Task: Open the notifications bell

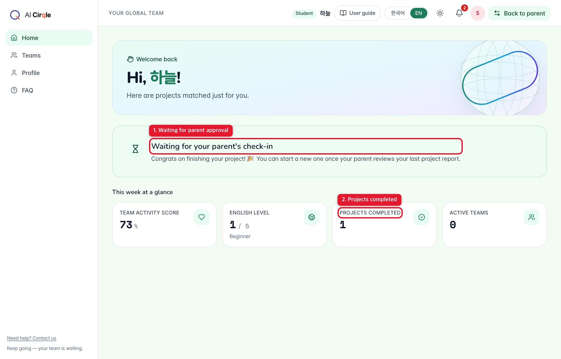Action: point(459,13)
